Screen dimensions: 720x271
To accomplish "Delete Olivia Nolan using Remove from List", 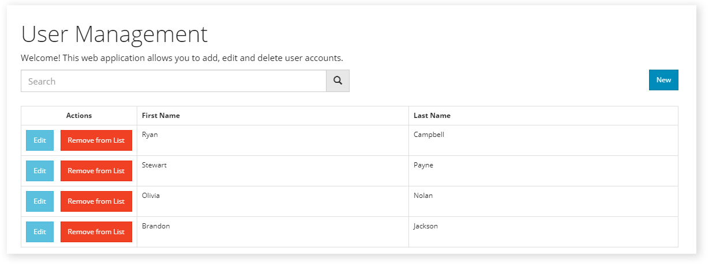I will pyautogui.click(x=96, y=201).
